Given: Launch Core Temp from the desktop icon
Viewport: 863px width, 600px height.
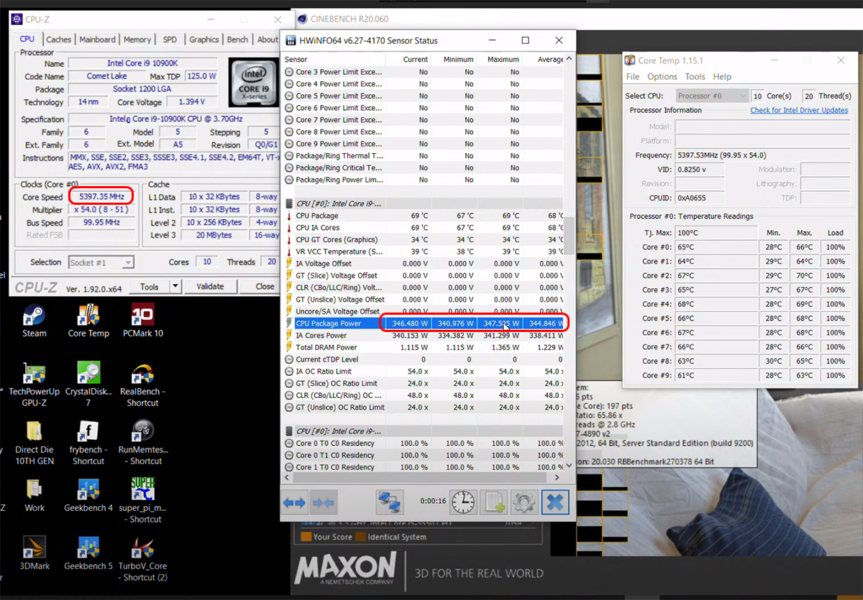Looking at the screenshot, I should [x=88, y=320].
